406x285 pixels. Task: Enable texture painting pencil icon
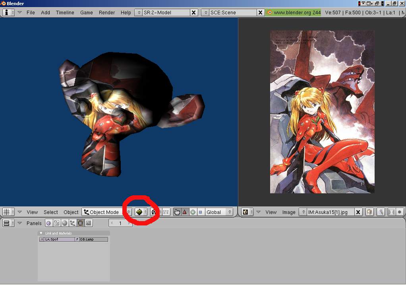pyautogui.click(x=381, y=212)
